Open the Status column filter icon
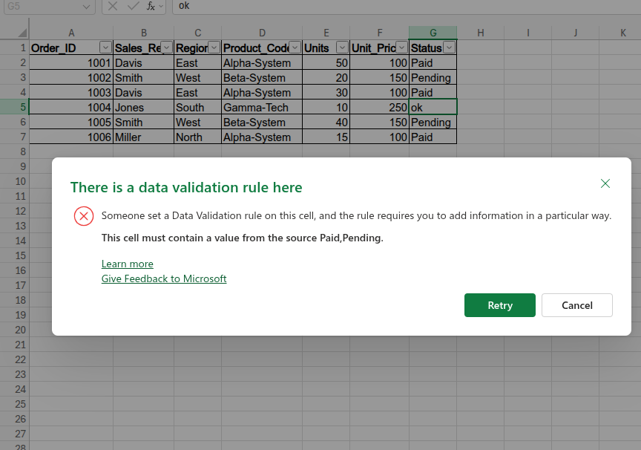Viewport: 641px width, 450px height. pyautogui.click(x=448, y=47)
